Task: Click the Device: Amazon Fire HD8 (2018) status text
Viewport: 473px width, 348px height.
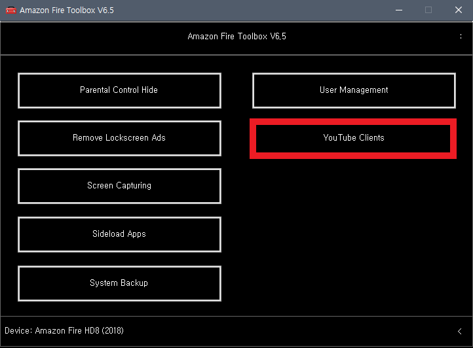Action: click(x=64, y=330)
